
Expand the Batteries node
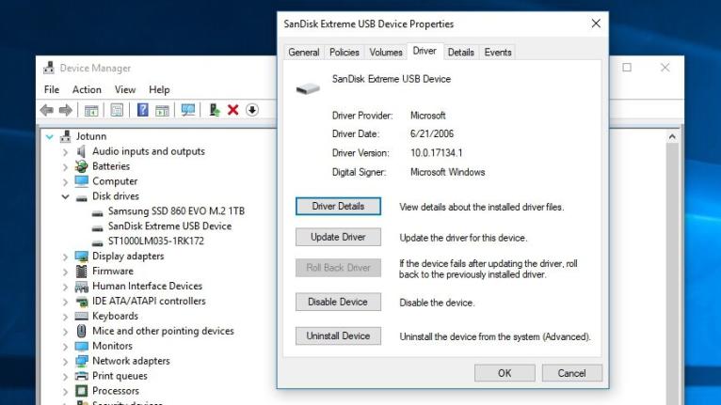click(x=65, y=166)
